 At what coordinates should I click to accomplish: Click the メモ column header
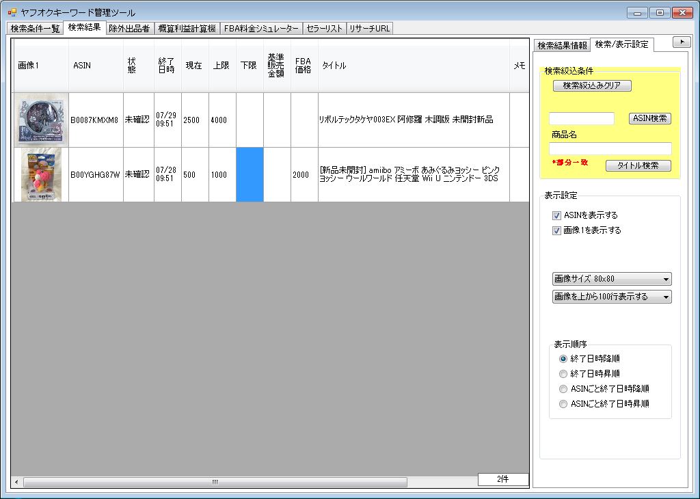tap(520, 66)
